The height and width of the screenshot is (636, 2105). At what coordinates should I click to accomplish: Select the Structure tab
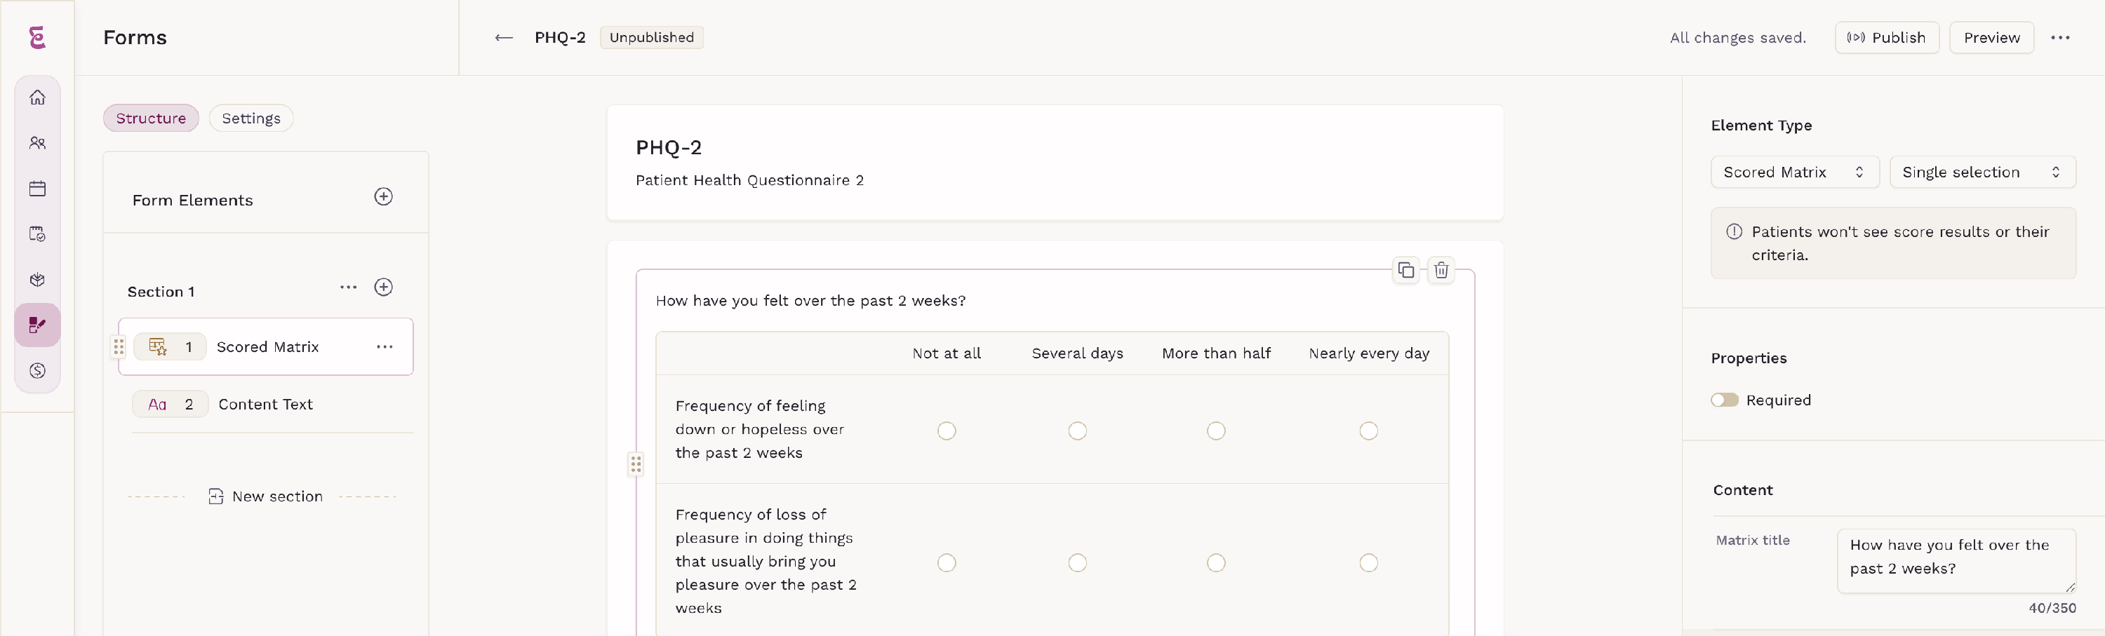[151, 119]
